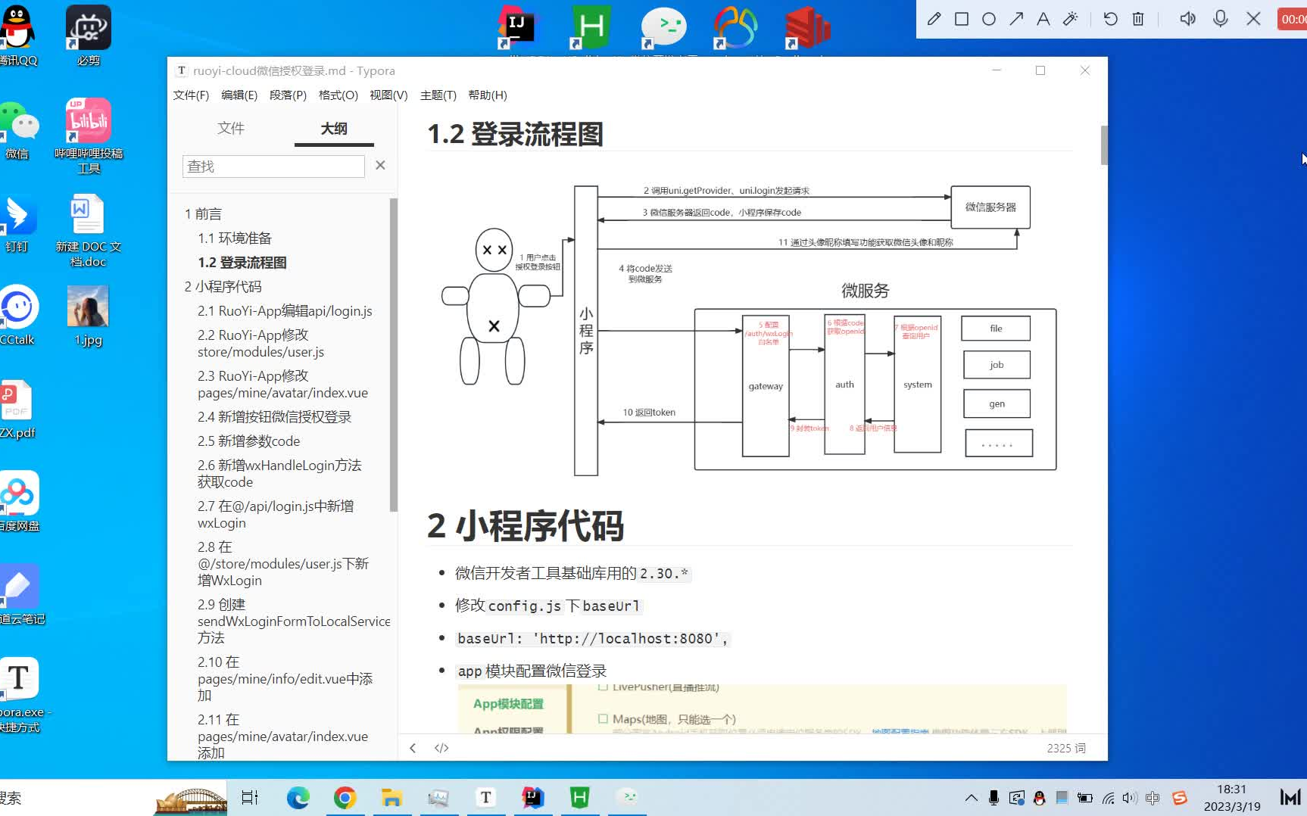This screenshot has height=816, width=1307.
Task: Open the 主题(T) menu
Action: [438, 95]
